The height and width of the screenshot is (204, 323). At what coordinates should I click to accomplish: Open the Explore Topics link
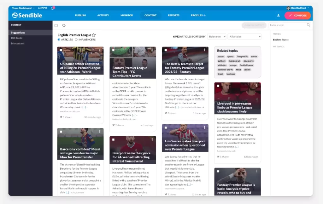pos(281,40)
